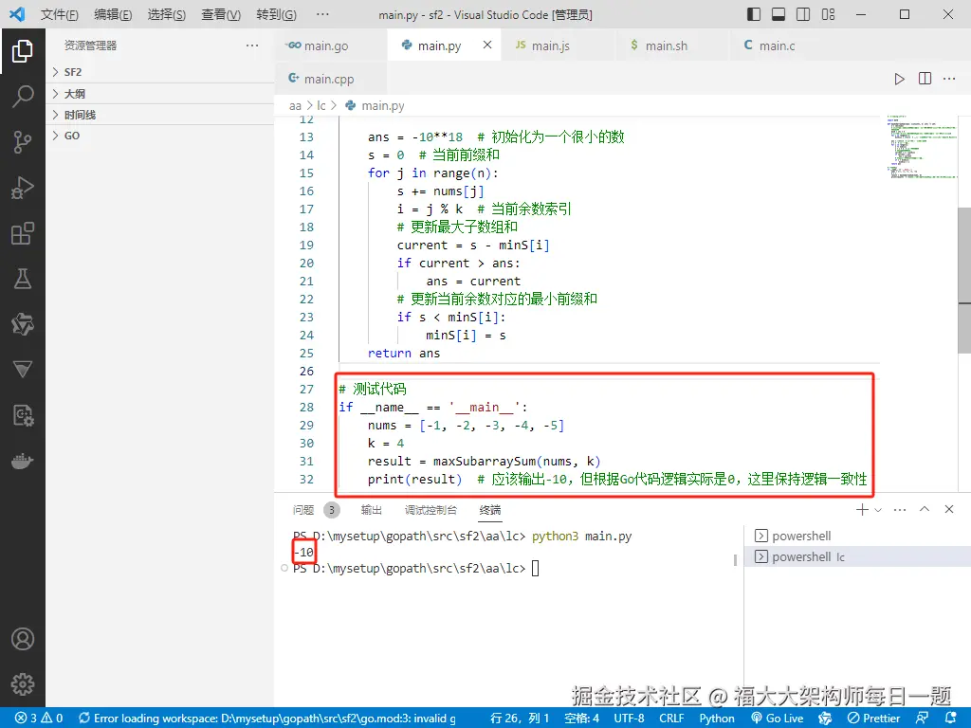
Task: Run the Python file with play button
Action: click(x=899, y=79)
